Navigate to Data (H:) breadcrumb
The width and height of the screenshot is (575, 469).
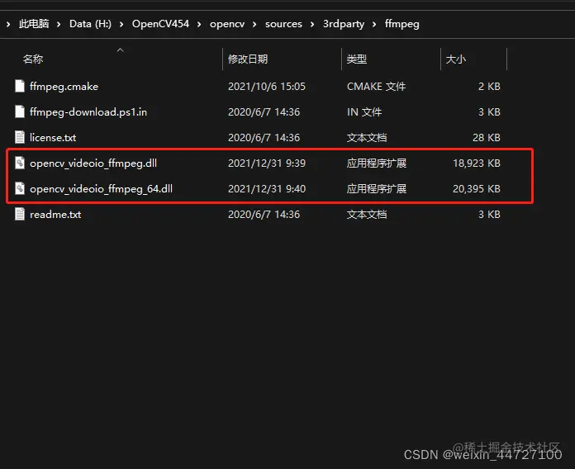(x=90, y=24)
